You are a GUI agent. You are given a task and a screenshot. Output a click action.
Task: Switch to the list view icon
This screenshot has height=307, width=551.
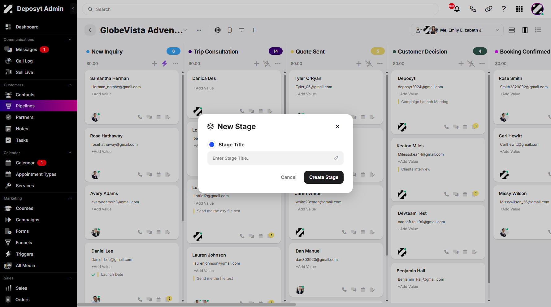pos(538,30)
